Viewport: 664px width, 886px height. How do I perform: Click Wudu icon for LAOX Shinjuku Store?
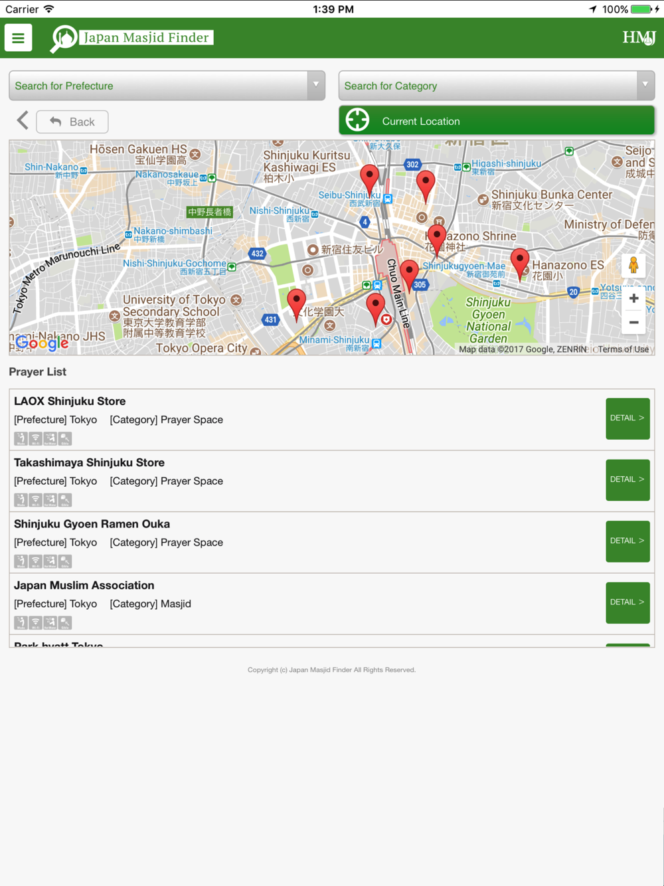pos(21,438)
